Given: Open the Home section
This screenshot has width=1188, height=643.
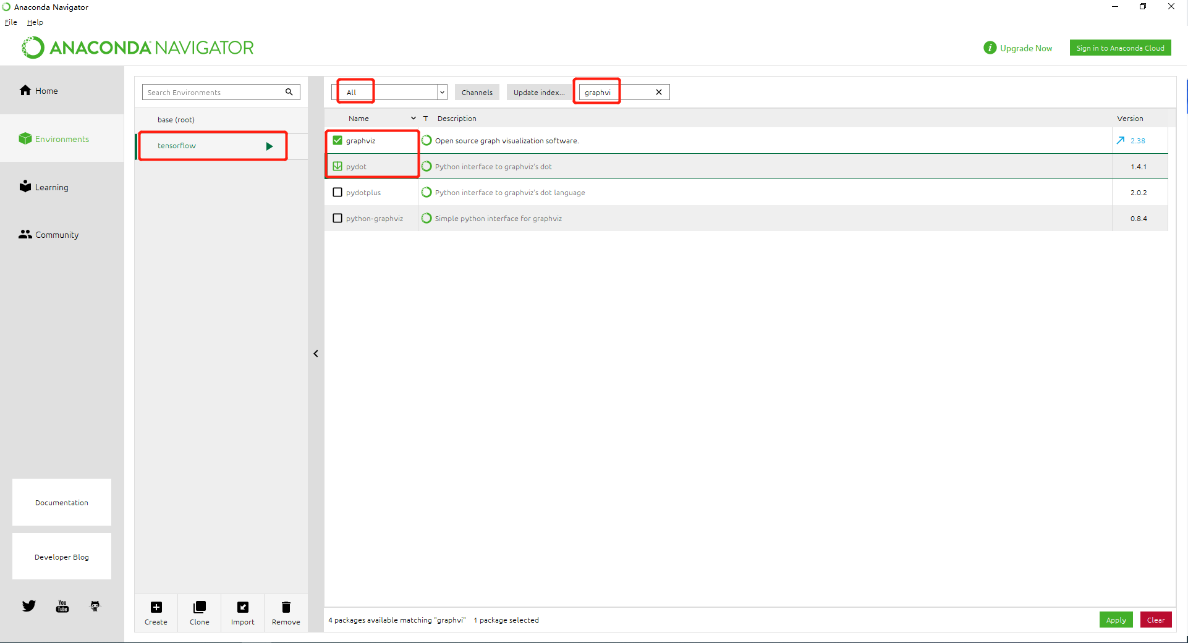Looking at the screenshot, I should pyautogui.click(x=62, y=90).
